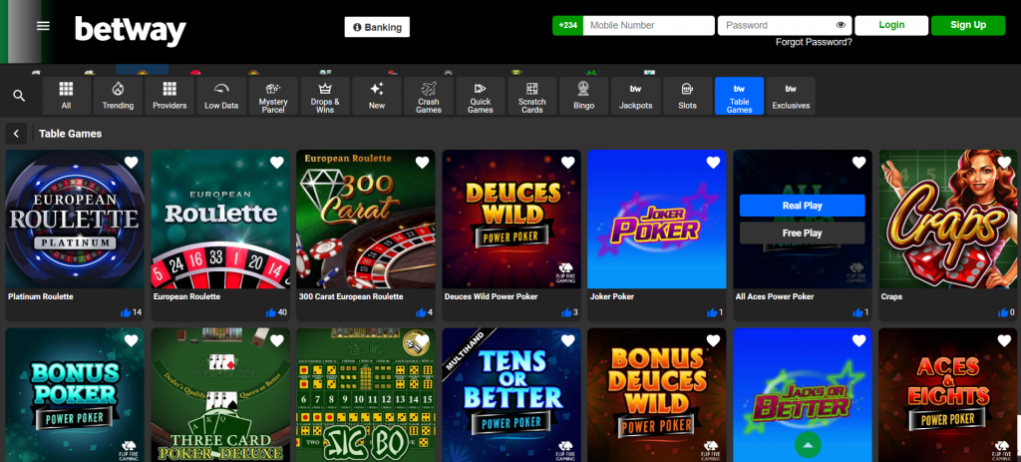Click the Banking button
This screenshot has width=1021, height=462.
377,27
